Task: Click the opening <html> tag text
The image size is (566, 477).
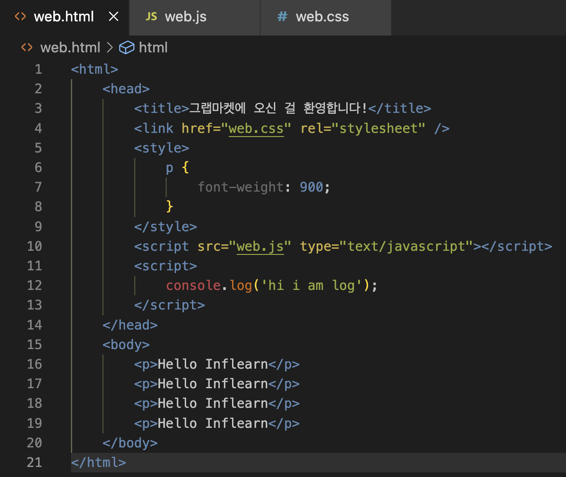Action: pyautogui.click(x=95, y=69)
